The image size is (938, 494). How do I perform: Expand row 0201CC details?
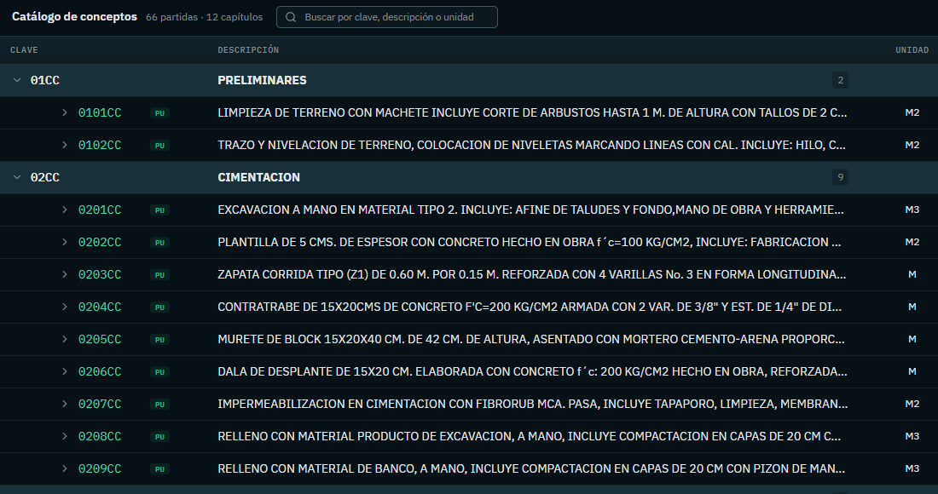tap(65, 210)
